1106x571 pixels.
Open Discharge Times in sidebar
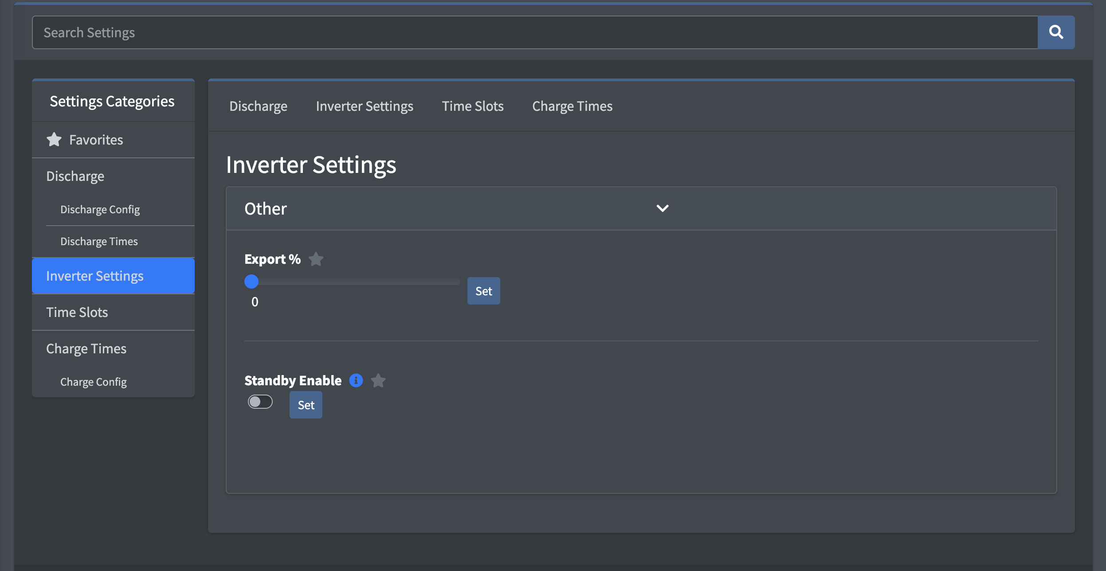(99, 241)
